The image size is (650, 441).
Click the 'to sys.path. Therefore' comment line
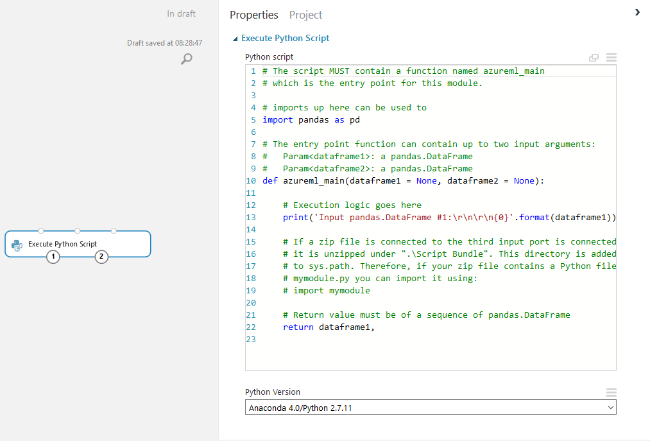[x=449, y=266]
